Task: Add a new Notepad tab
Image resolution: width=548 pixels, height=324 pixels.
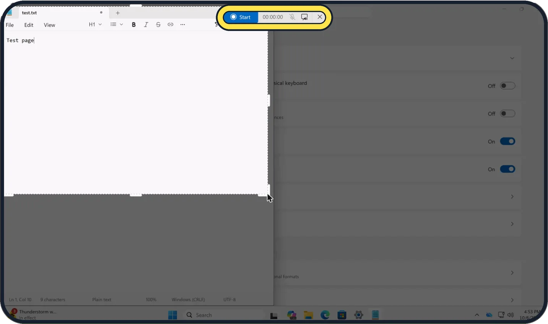Action: click(118, 13)
